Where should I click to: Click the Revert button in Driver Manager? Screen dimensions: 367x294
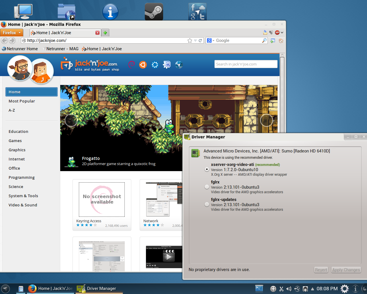(321, 270)
